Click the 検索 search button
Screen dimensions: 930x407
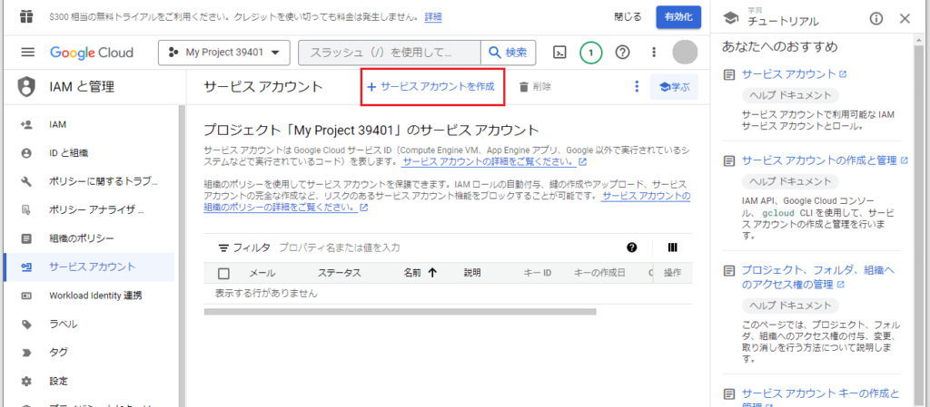click(x=509, y=53)
